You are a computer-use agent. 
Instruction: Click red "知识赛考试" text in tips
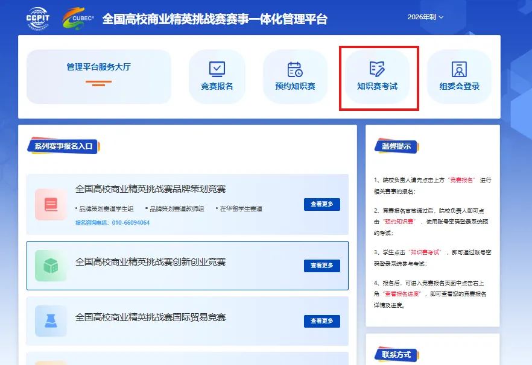tap(425, 252)
